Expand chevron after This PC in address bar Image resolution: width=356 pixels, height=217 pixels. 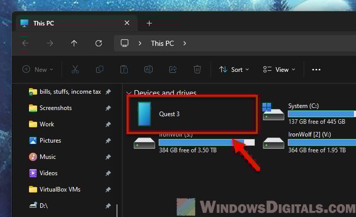coord(185,43)
